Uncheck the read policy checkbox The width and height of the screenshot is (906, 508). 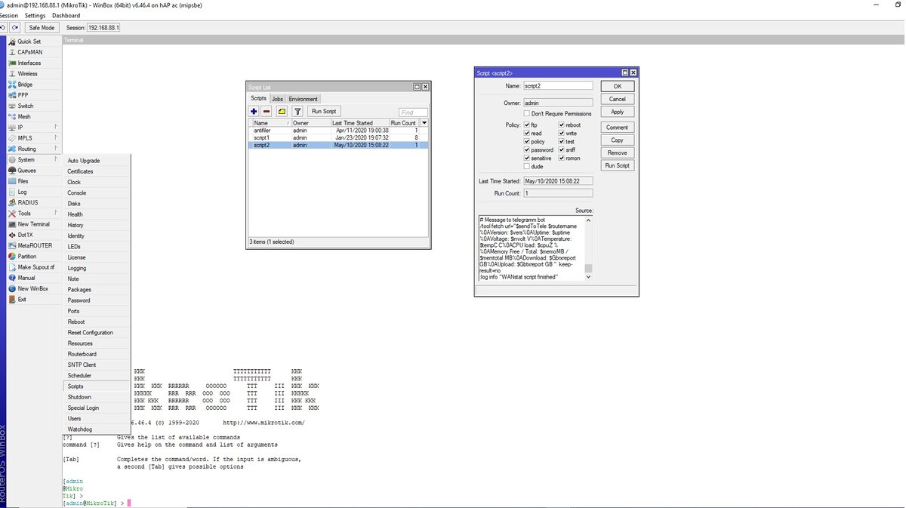(527, 133)
